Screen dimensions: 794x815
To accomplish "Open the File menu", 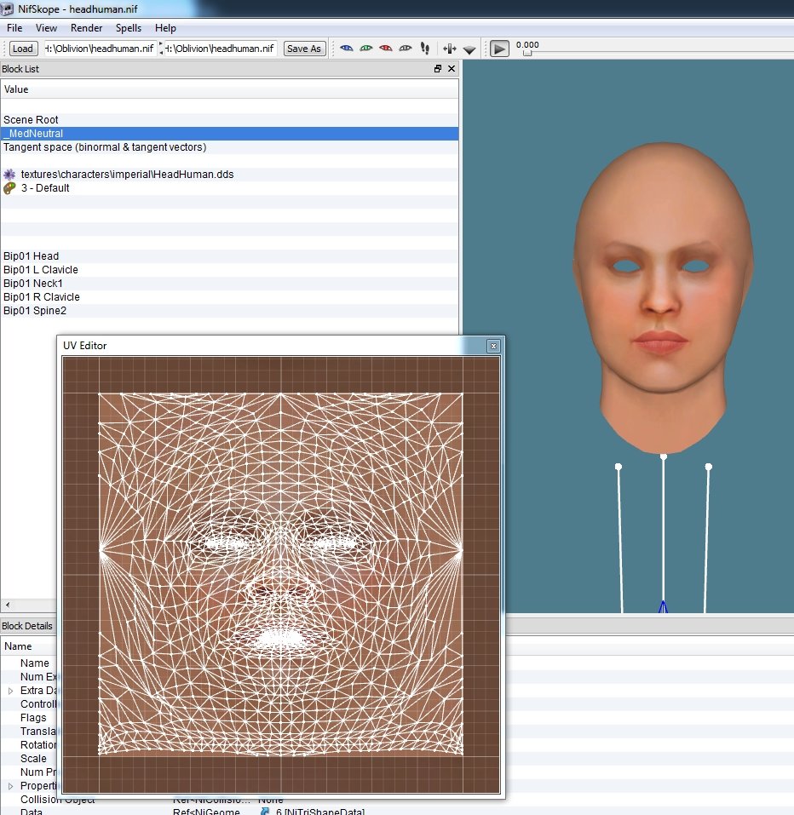I will click(x=14, y=28).
